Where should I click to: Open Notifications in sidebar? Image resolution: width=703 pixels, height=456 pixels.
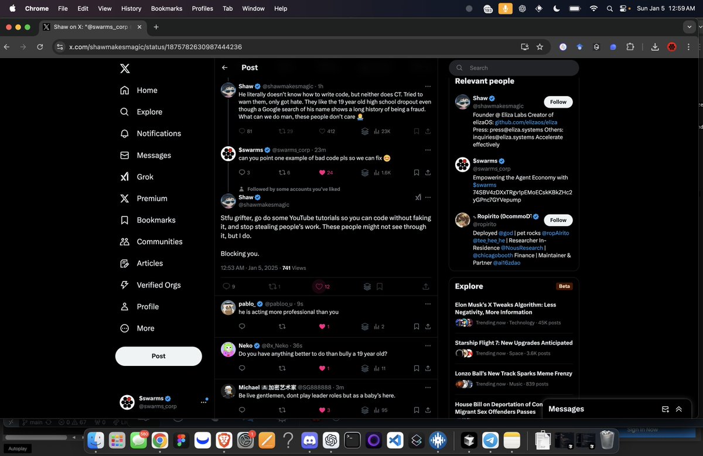(151, 133)
